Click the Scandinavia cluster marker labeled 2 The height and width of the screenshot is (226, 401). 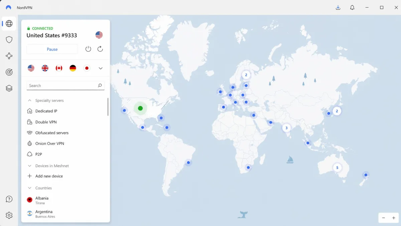pos(246,75)
